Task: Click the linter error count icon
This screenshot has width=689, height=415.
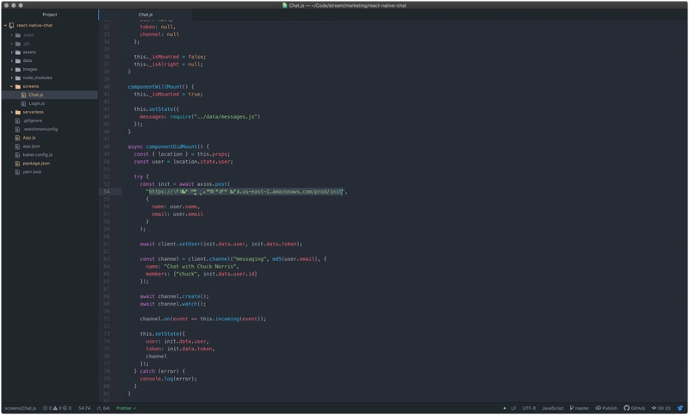Action: tap(45, 408)
